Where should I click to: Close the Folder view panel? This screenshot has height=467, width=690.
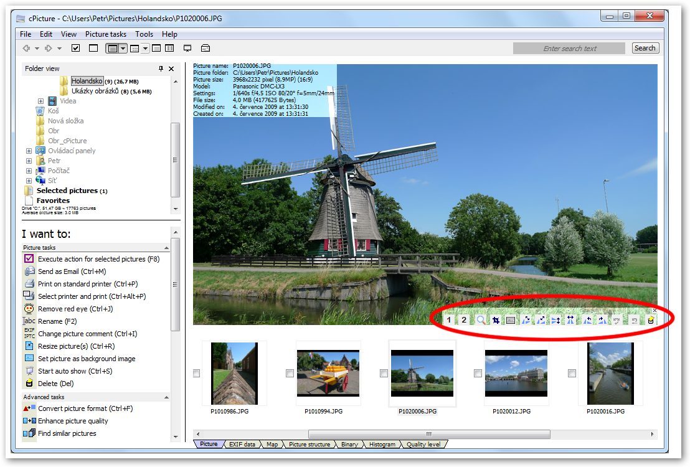tap(171, 68)
